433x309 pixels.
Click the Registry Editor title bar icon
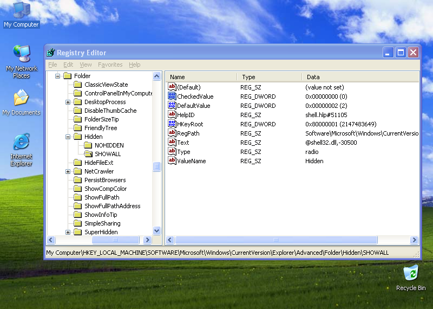click(x=51, y=52)
